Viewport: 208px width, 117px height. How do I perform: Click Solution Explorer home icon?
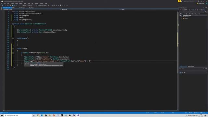(x=184, y=10)
